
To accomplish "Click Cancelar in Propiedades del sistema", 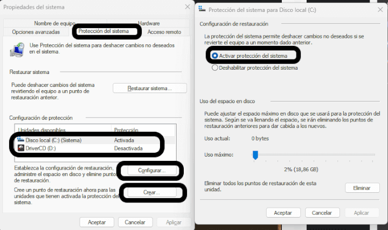I will pos(135,222).
